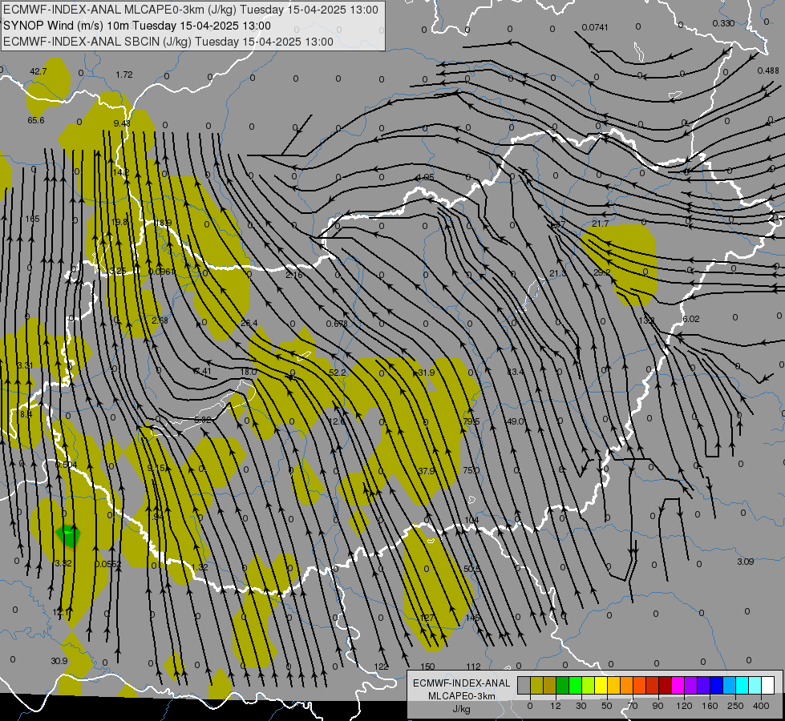Viewport: 785px width, 721px height.
Task: Click the map value '50.5'
Action: (x=471, y=569)
